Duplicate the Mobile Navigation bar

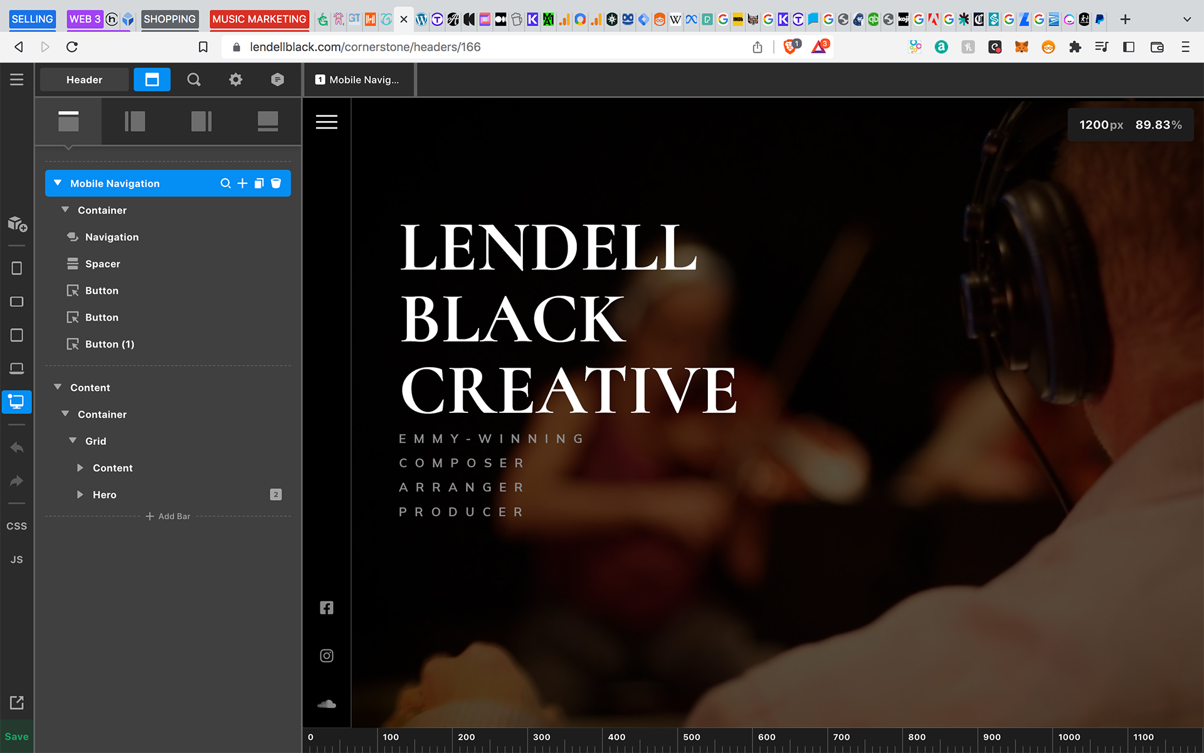click(x=259, y=183)
